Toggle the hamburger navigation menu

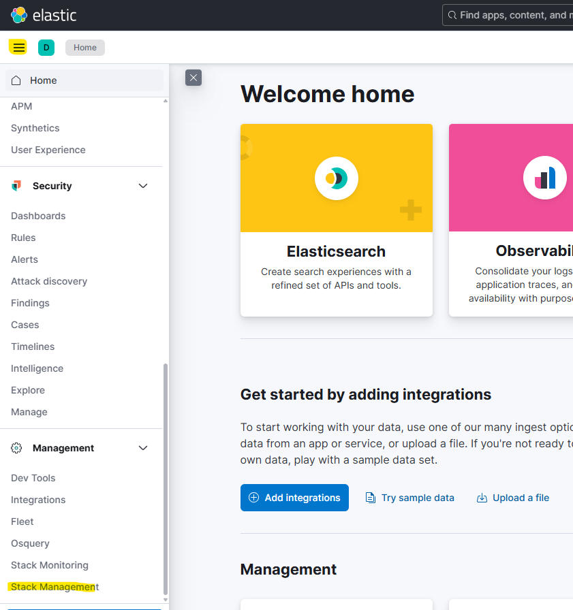[18, 48]
